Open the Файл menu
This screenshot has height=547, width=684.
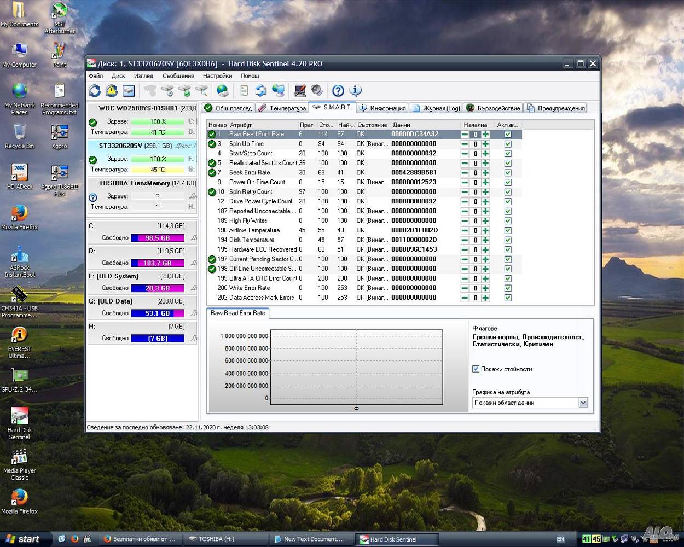pyautogui.click(x=96, y=76)
